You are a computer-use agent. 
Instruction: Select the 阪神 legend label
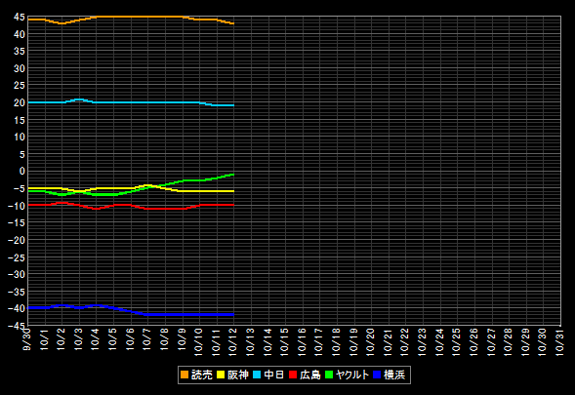pyautogui.click(x=237, y=375)
